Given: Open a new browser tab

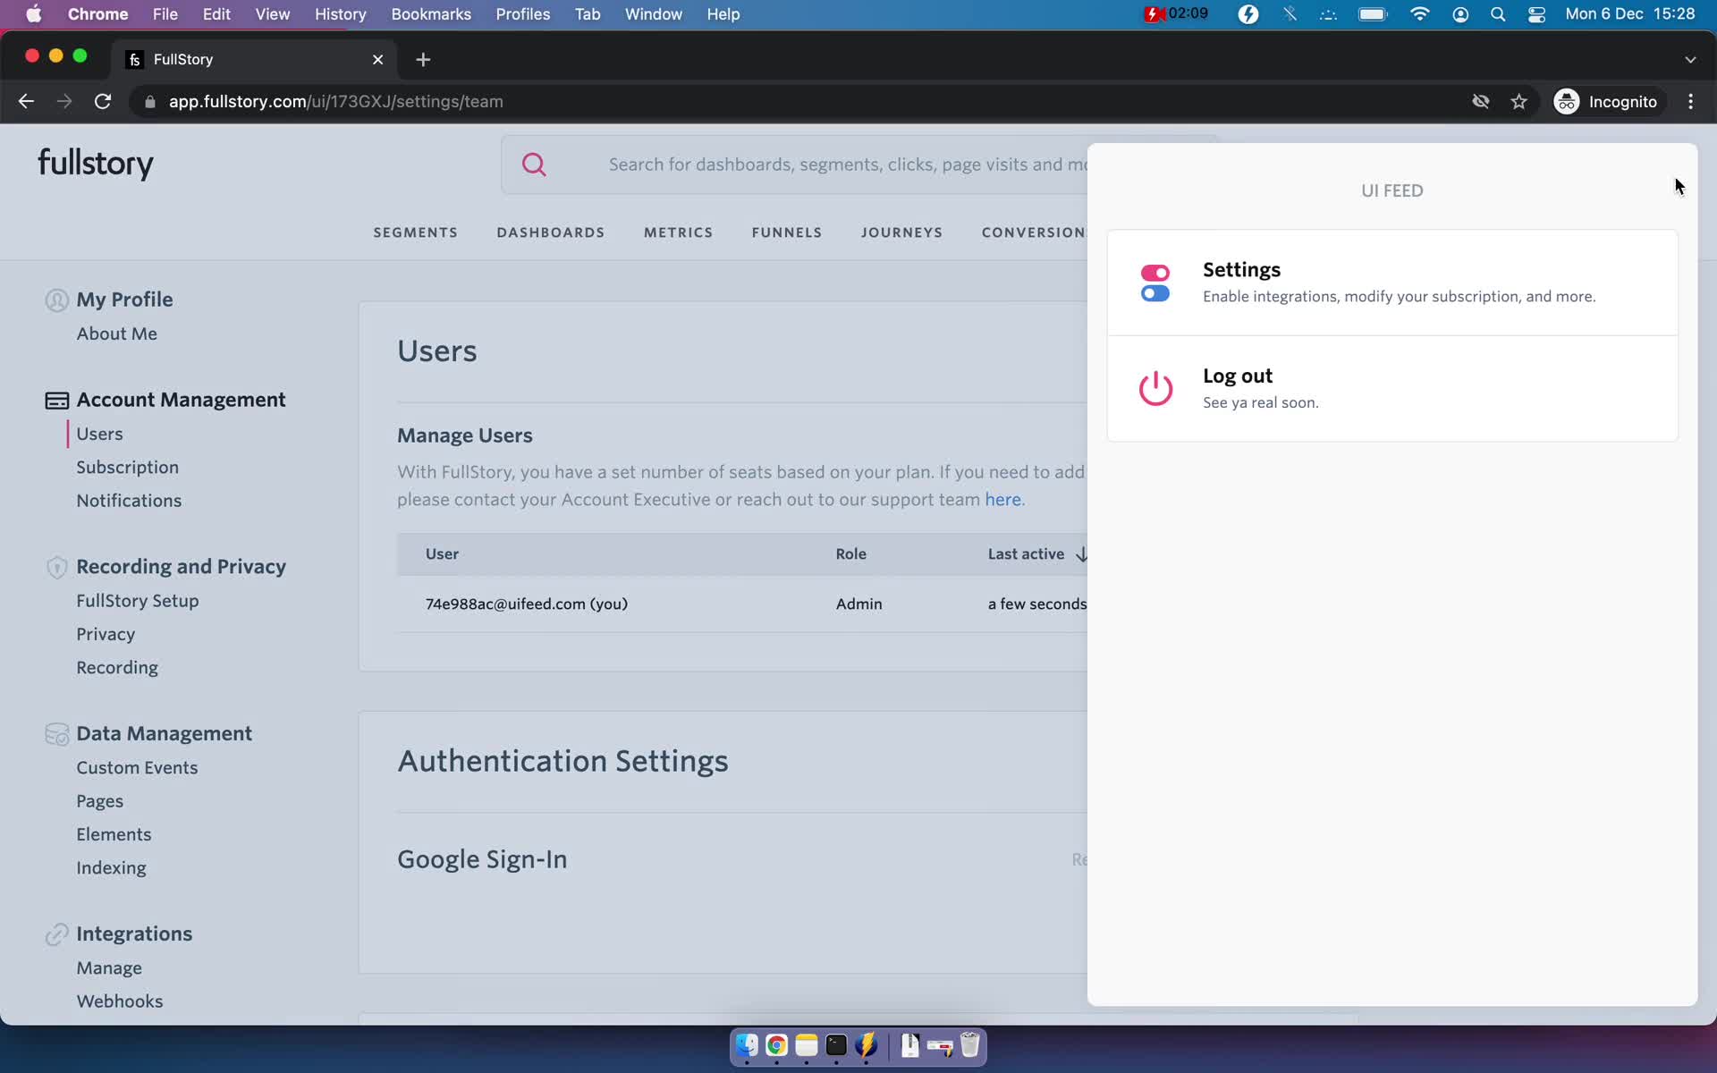Looking at the screenshot, I should pos(423,59).
